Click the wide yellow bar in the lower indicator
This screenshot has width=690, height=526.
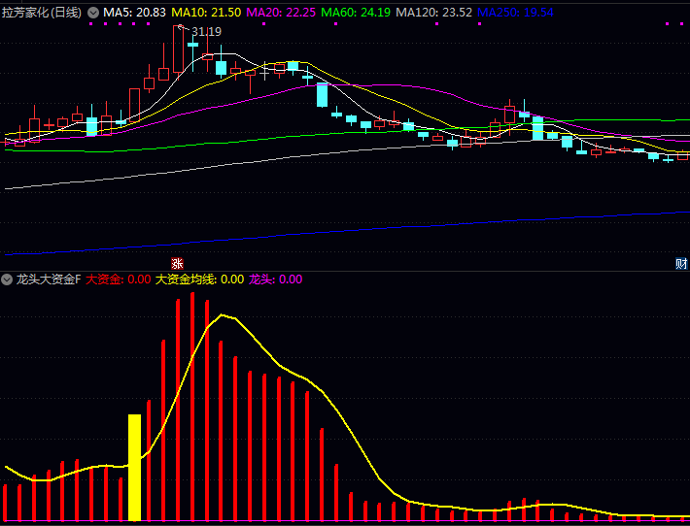134,467
